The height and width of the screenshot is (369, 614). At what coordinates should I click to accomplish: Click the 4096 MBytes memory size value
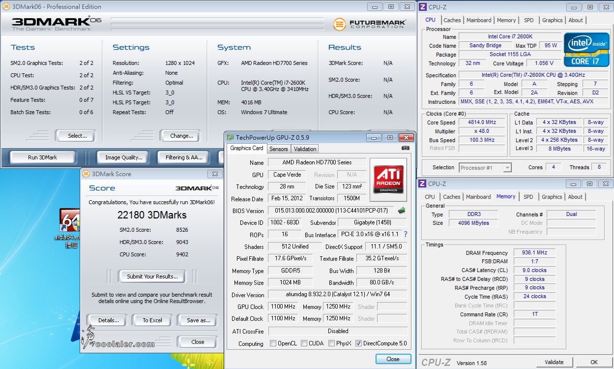473,223
